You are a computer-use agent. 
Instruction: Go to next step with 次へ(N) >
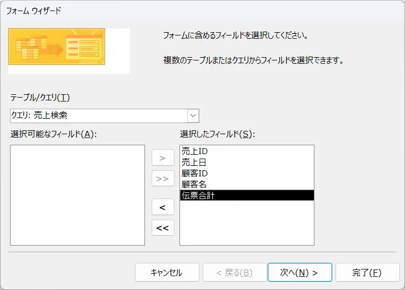(299, 272)
